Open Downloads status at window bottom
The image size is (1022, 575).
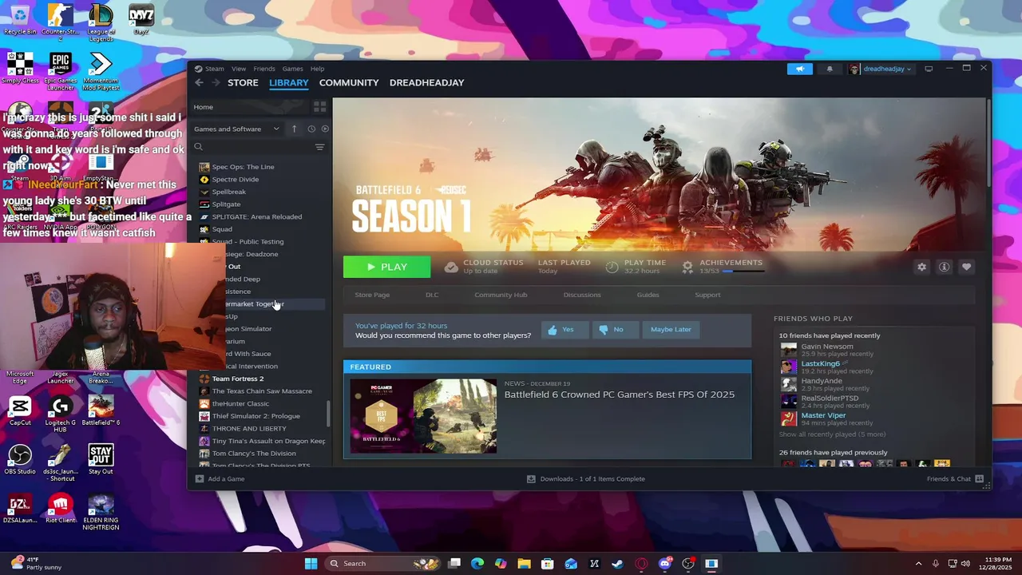click(x=585, y=479)
